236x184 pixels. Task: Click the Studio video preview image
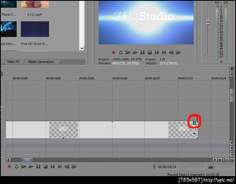(146, 22)
